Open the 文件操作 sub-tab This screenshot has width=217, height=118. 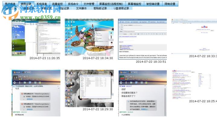click(81, 8)
